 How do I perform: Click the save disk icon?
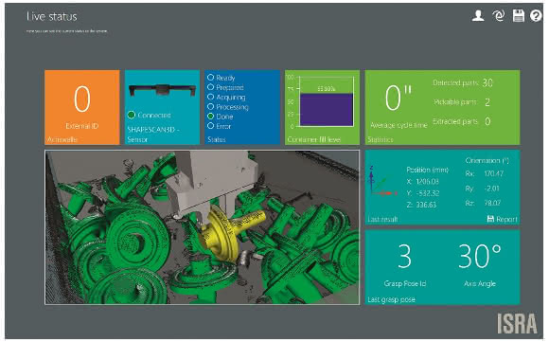(518, 16)
